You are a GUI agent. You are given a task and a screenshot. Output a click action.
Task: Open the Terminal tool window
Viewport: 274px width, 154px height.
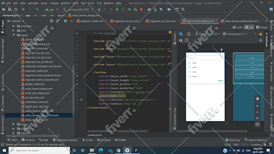[28, 140]
